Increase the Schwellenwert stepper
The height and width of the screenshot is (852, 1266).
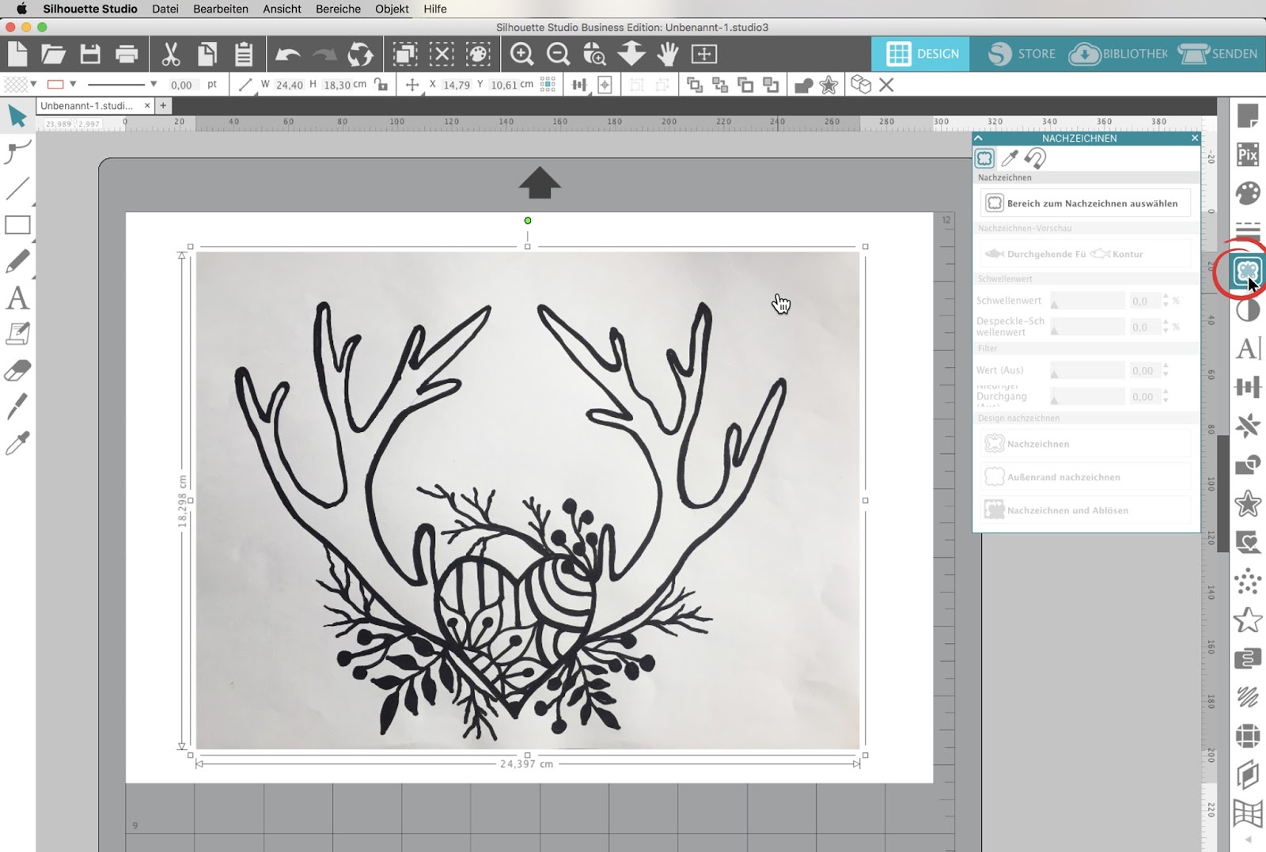point(1166,297)
